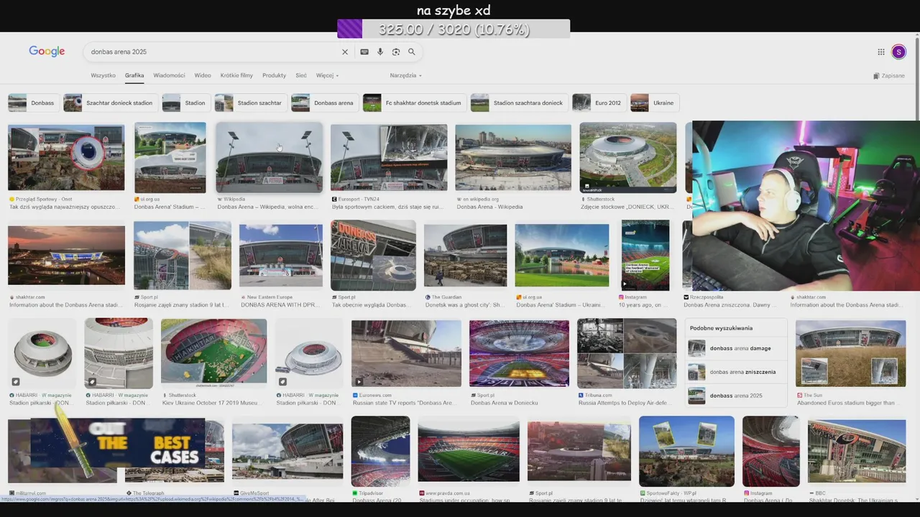Click the stream goal progress bar
Screen dimensions: 920x517
454,29
